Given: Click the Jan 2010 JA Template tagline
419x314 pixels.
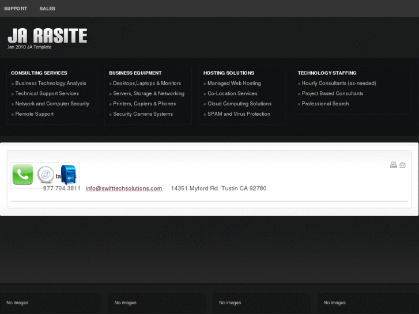Looking at the screenshot, I should click(x=29, y=47).
